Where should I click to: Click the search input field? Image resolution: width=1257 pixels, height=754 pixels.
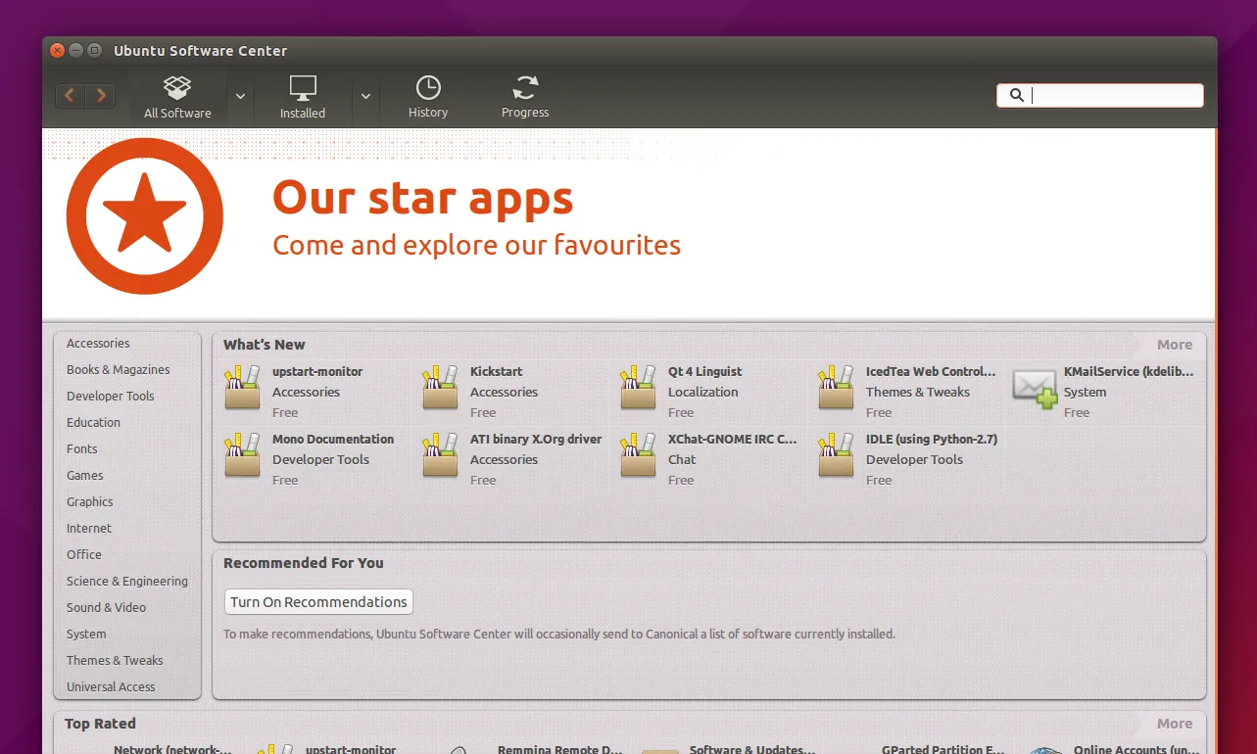click(1100, 95)
